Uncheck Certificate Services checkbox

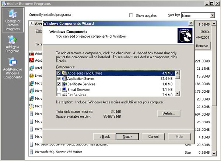tap(59, 84)
